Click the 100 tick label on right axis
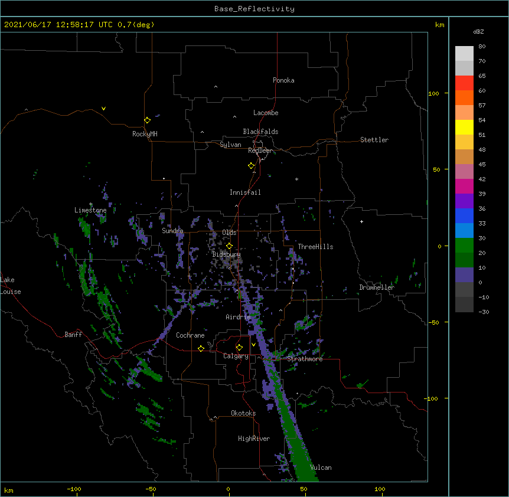 click(433, 93)
